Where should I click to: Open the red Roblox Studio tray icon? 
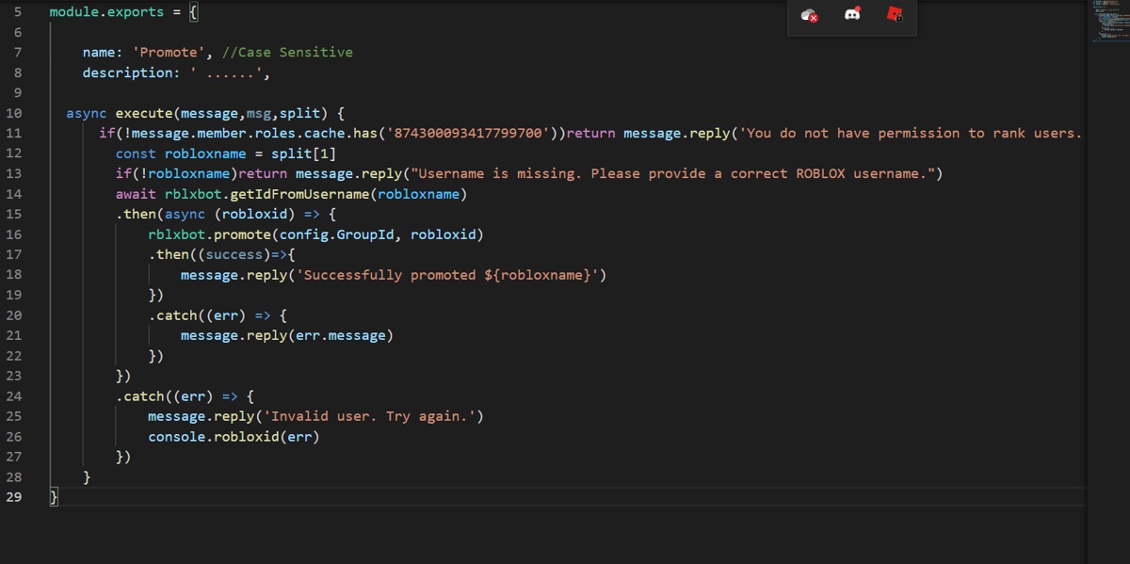click(x=895, y=13)
